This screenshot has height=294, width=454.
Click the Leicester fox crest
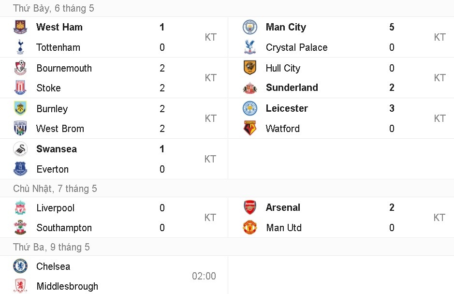coord(250,108)
